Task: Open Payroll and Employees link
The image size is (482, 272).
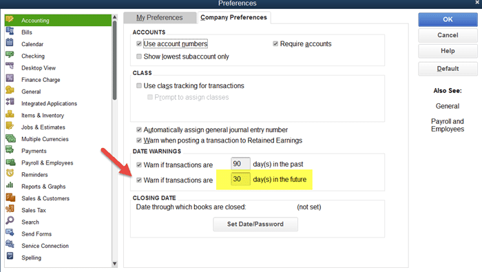Action: 448,125
